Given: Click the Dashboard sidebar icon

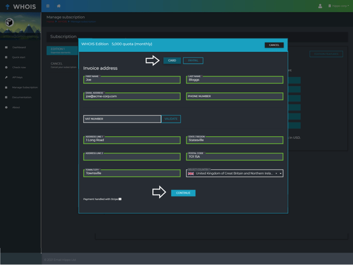Looking at the screenshot, I should click(6, 48).
